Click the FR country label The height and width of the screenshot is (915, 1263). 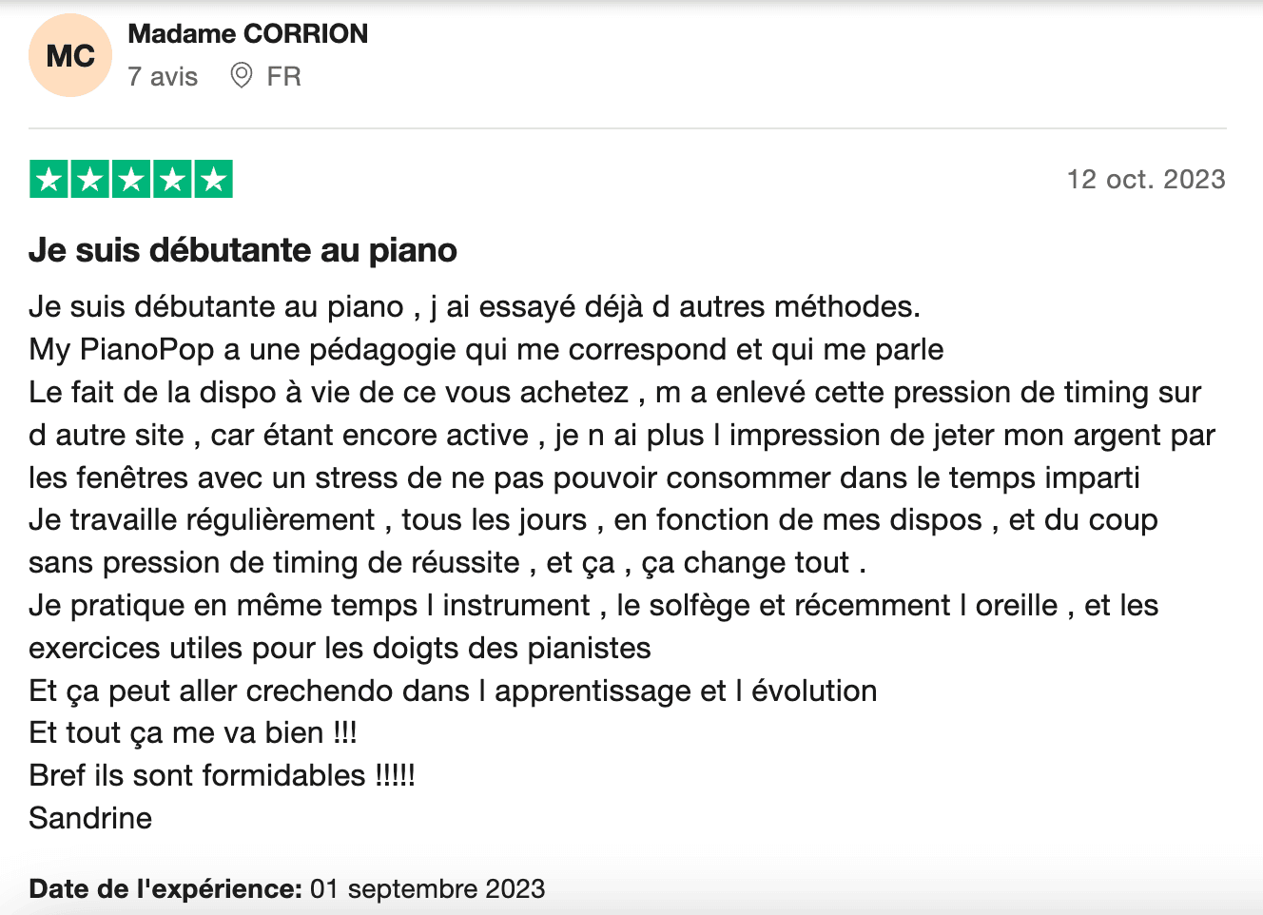pyautogui.click(x=283, y=76)
